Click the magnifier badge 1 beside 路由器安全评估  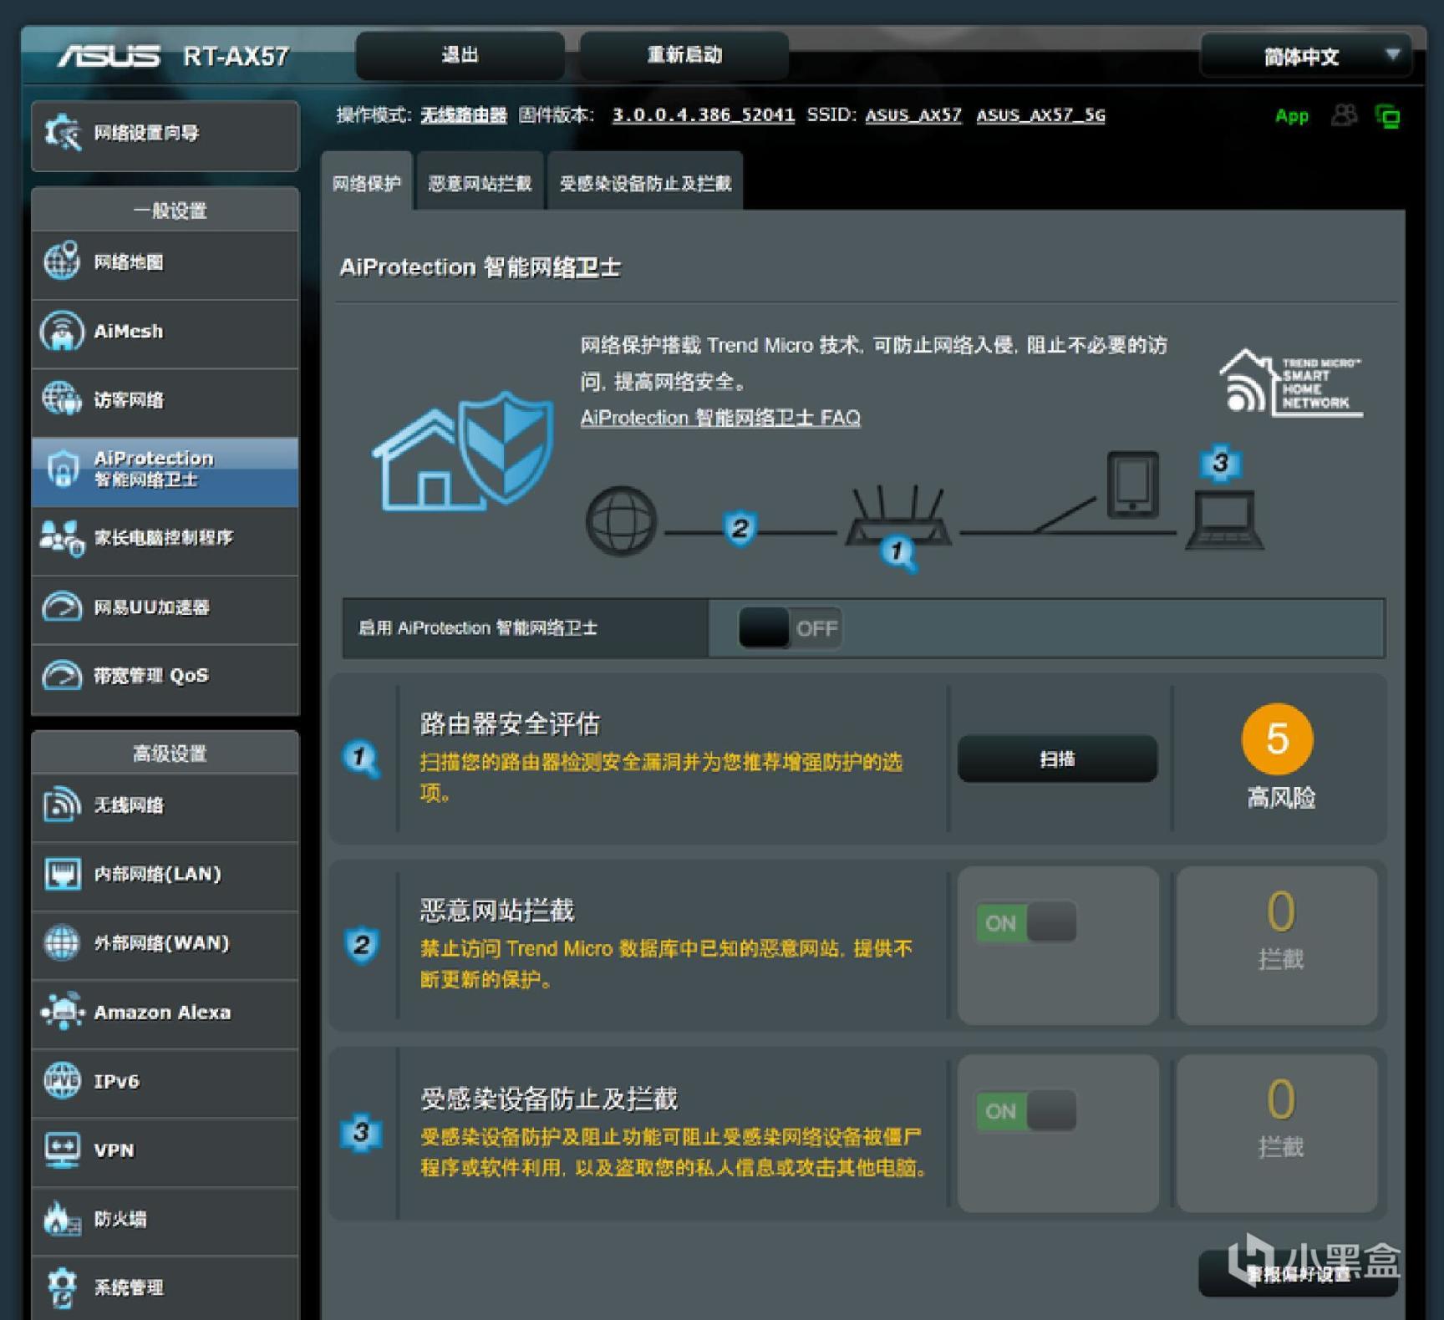(x=361, y=759)
